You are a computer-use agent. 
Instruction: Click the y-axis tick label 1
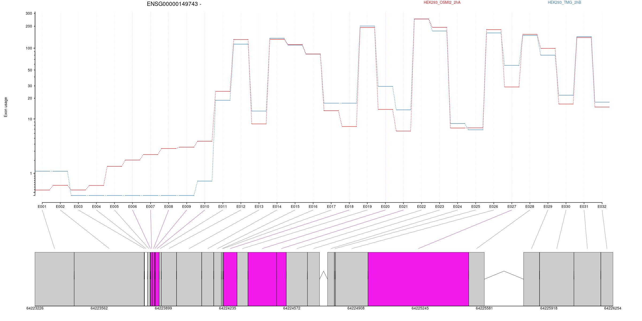pos(31,173)
